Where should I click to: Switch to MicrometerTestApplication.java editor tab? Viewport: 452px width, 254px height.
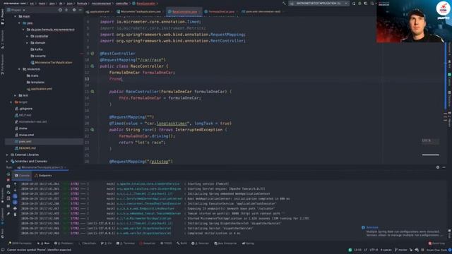pyautogui.click(x=139, y=11)
